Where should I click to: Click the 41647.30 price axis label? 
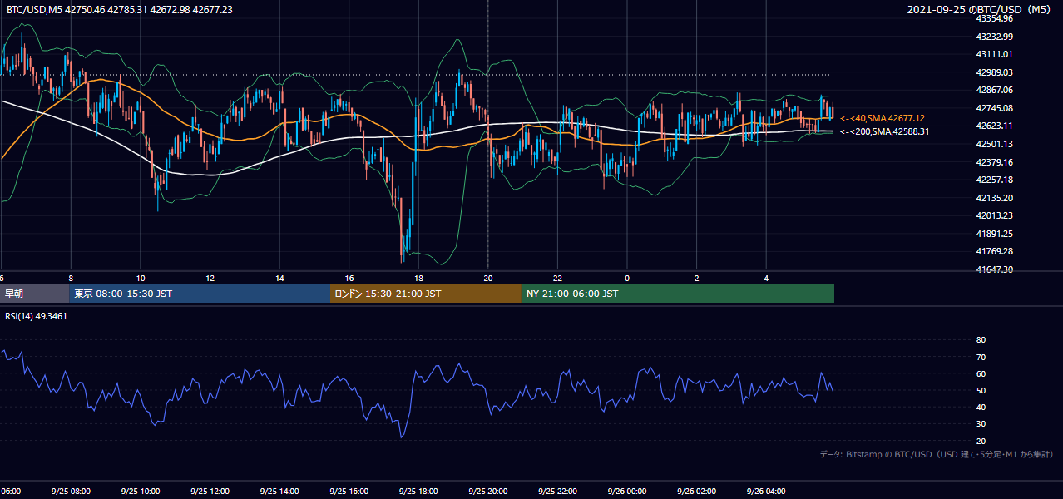pos(995,269)
